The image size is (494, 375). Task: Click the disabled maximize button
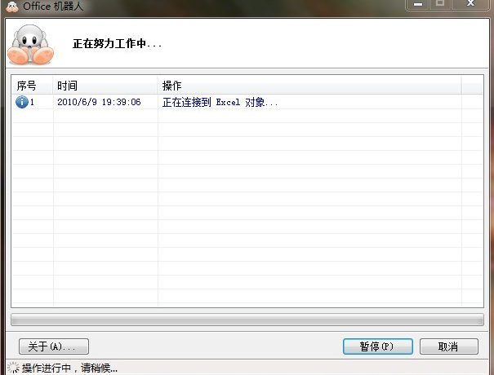[x=440, y=4]
